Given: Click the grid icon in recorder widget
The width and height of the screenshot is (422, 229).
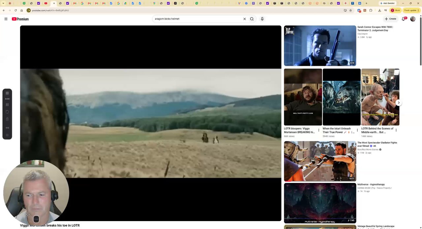Looking at the screenshot, I should point(7,135).
